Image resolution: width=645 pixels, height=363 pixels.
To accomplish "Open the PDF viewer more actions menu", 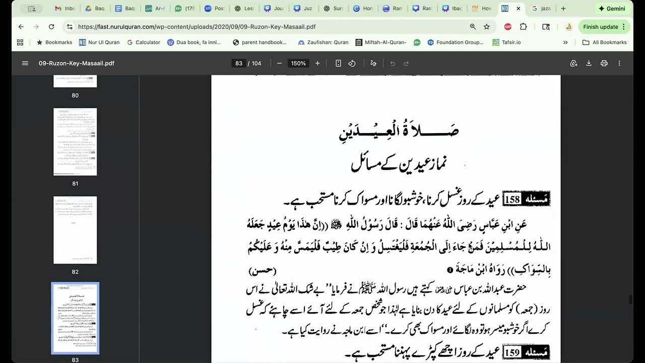I will pos(619,63).
